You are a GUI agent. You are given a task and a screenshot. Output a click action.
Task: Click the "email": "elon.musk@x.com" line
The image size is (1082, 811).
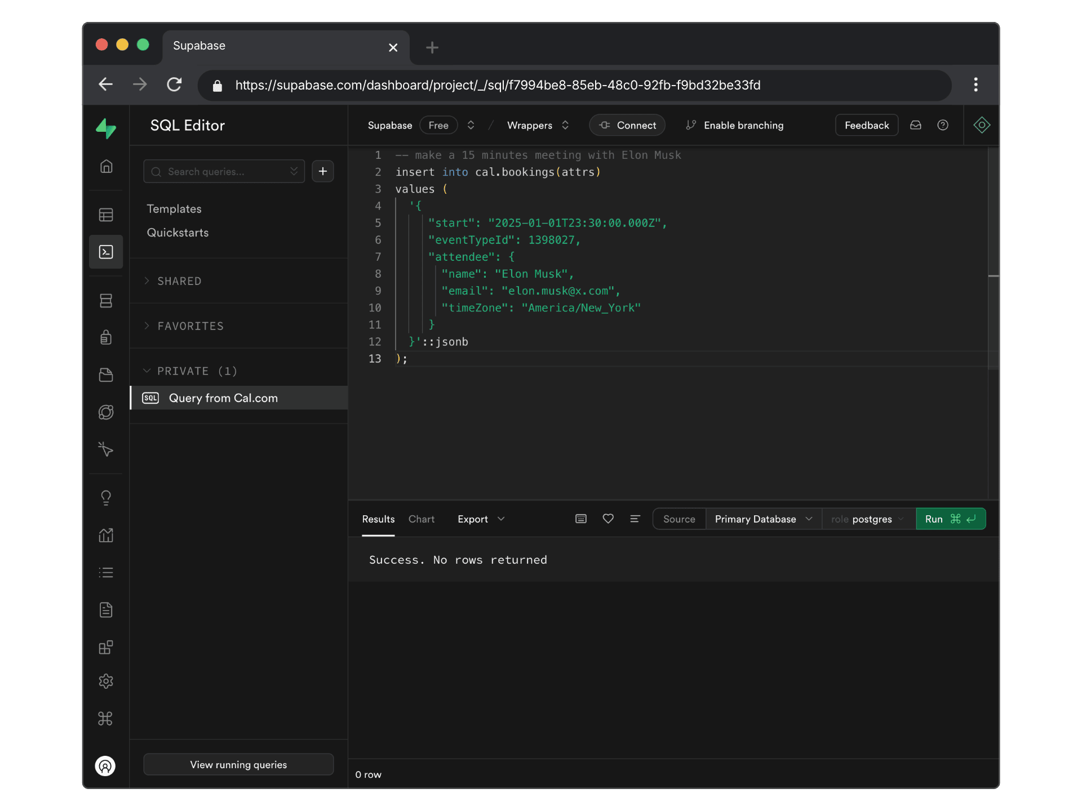pyautogui.click(x=530, y=291)
